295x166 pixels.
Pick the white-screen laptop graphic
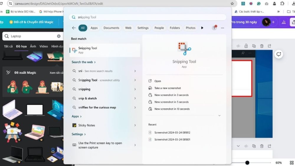[x=35, y=110]
